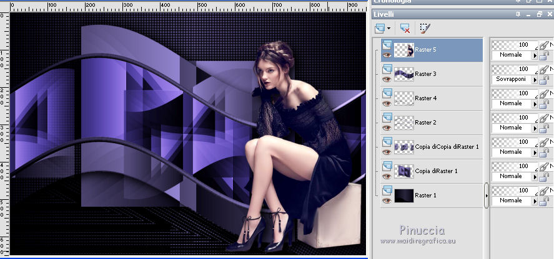The height and width of the screenshot is (259, 554).
Task: Click the link chain icon for Raster 2
Action: [545, 118]
